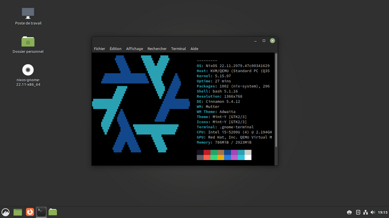Open the file manager folder in panel
The height and width of the screenshot is (218, 389).
pos(53,212)
